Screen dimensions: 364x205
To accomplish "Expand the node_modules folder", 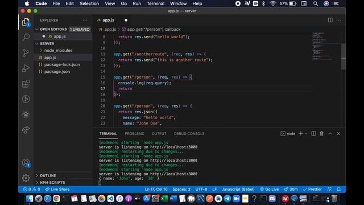I will (x=58, y=51).
